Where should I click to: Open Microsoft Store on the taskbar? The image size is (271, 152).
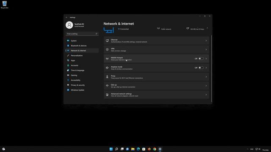(144, 149)
